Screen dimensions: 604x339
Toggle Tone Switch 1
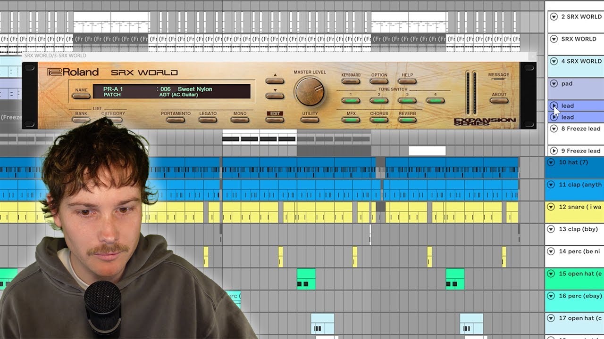tap(351, 100)
